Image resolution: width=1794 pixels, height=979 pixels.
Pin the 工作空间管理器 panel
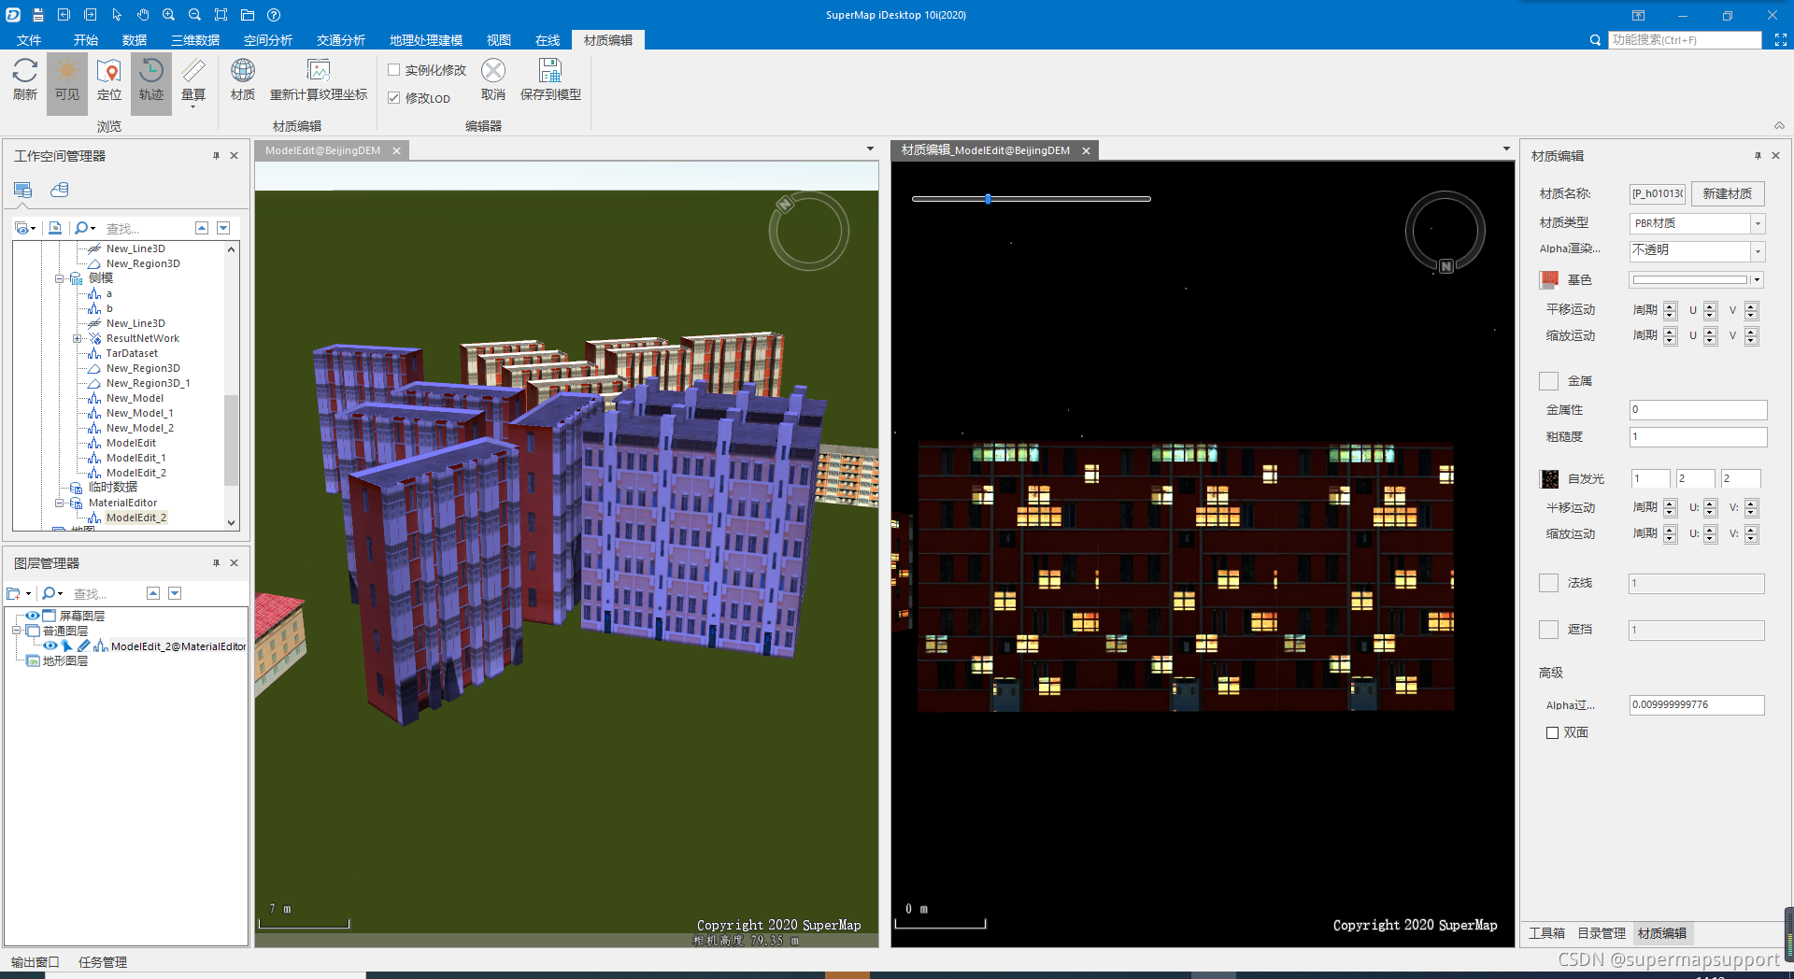216,156
